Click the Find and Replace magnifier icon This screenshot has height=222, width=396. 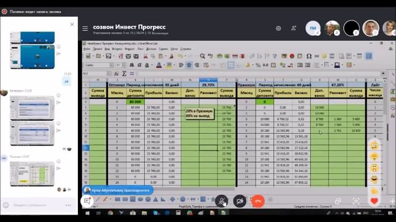[202, 56]
